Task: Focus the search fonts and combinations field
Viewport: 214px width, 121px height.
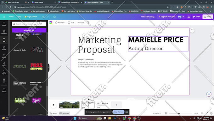Action: (29, 24)
